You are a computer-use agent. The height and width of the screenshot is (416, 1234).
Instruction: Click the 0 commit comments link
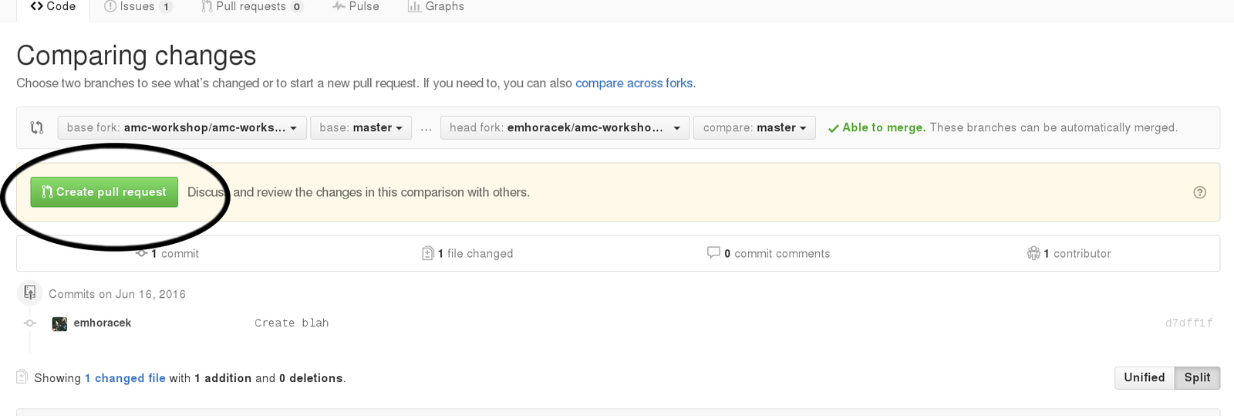768,253
